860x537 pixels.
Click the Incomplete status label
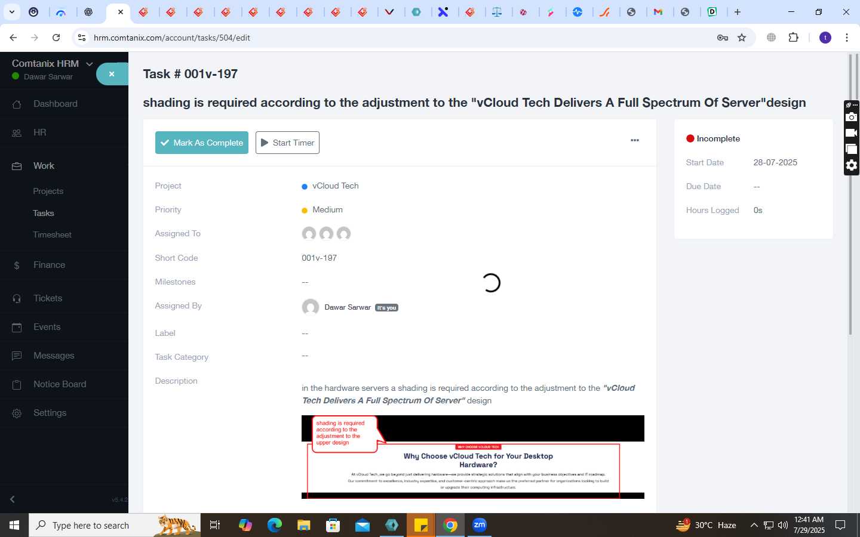[x=718, y=138]
